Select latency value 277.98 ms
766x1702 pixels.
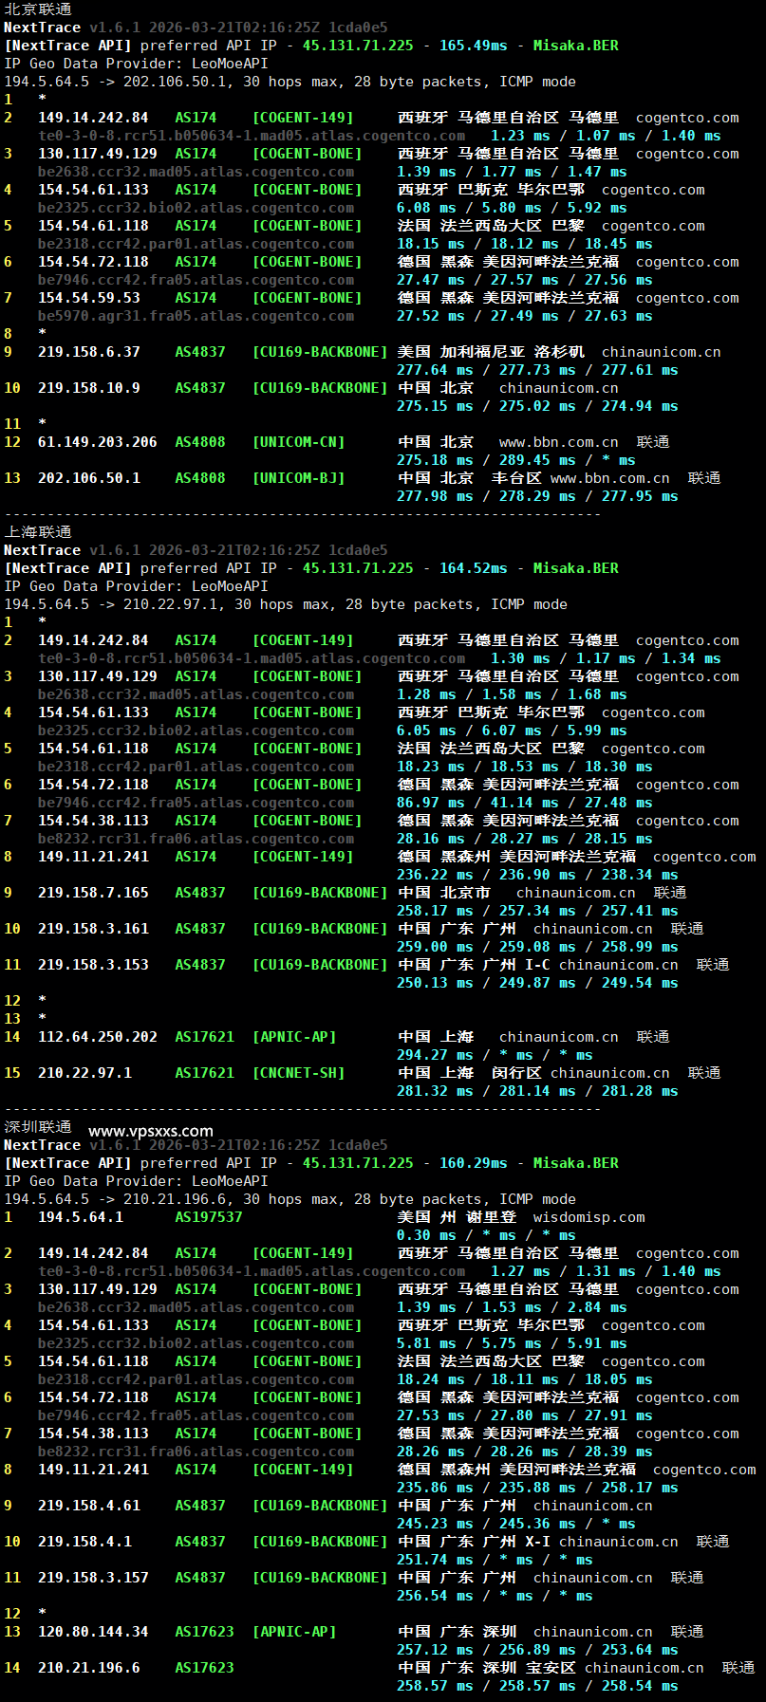(435, 496)
